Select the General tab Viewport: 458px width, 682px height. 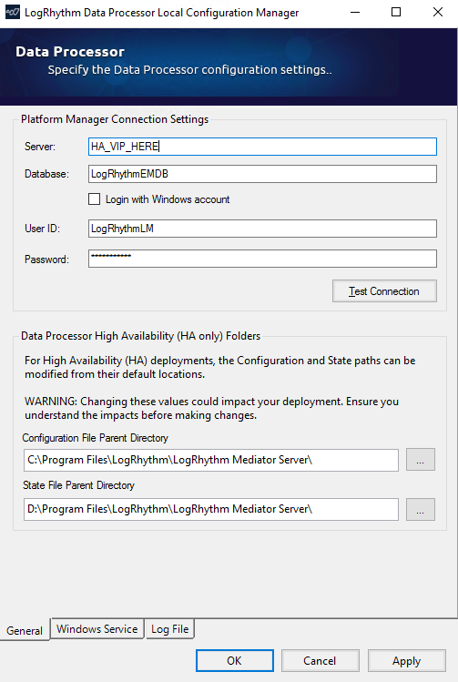pos(25,630)
